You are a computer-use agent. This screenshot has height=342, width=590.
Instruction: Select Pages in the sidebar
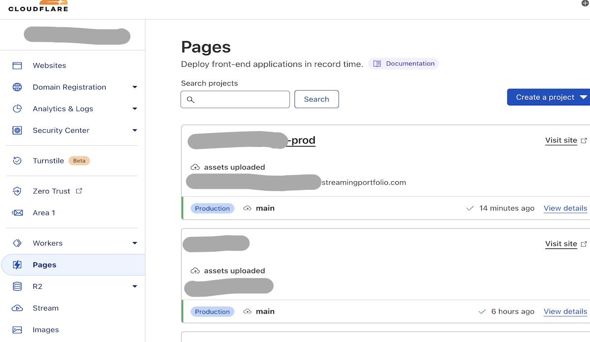pos(44,265)
